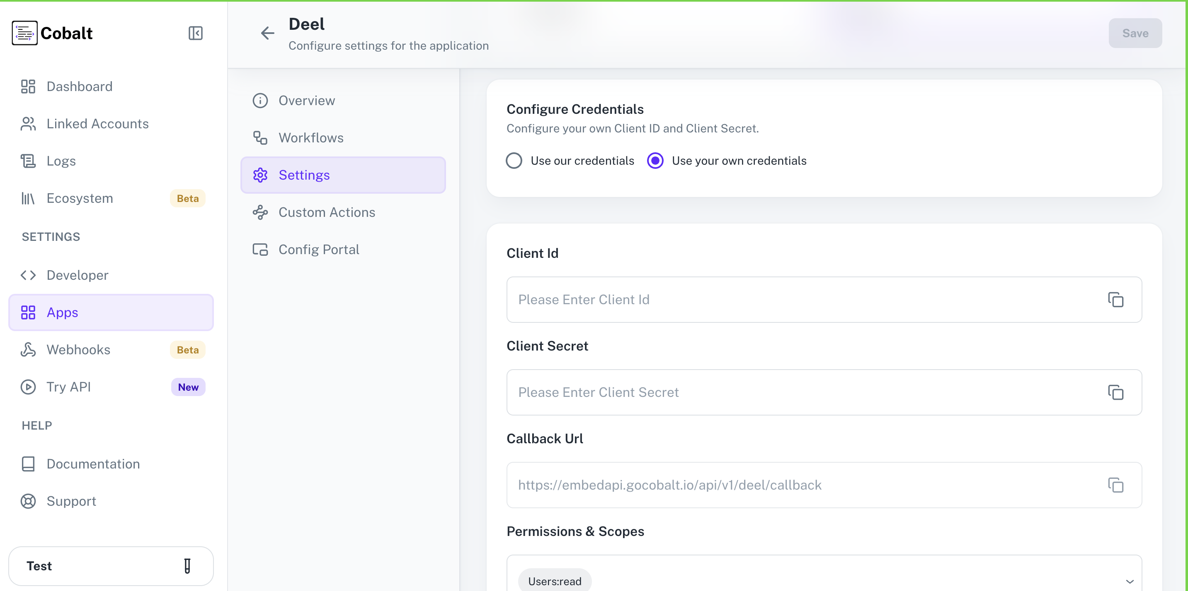Copy the Client Secret value
The height and width of the screenshot is (591, 1188).
(1116, 392)
